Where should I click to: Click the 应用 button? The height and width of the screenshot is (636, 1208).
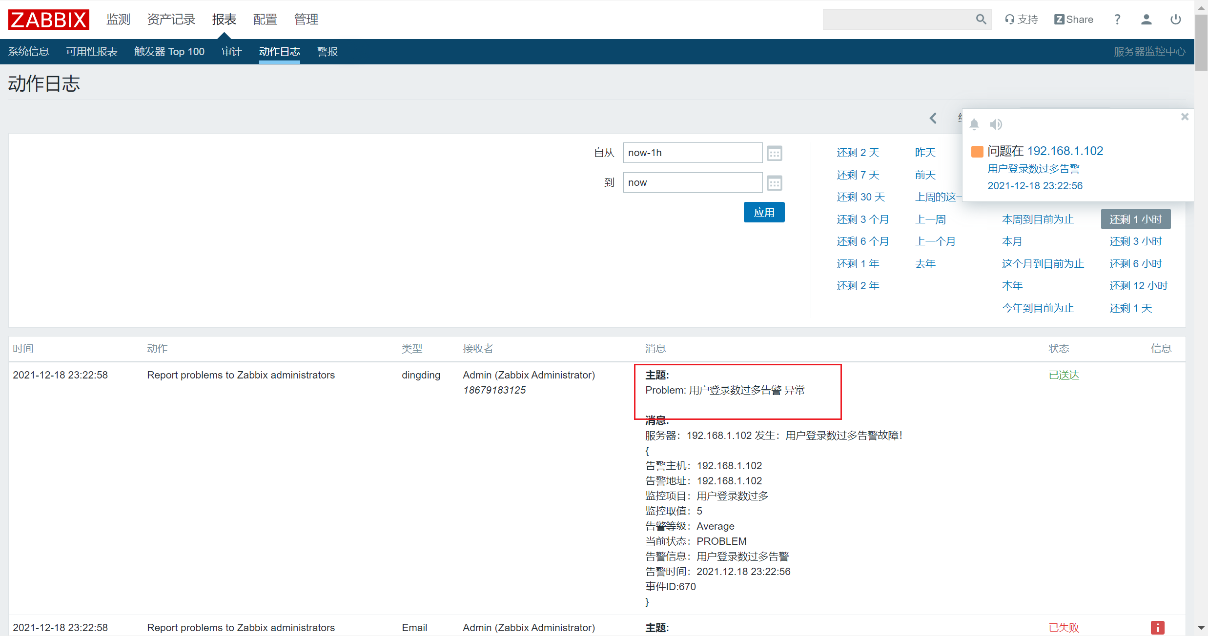764,212
